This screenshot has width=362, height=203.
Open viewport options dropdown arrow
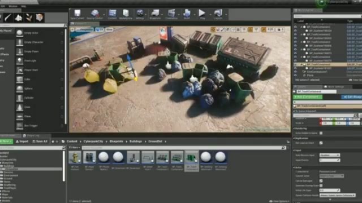[x=72, y=29]
